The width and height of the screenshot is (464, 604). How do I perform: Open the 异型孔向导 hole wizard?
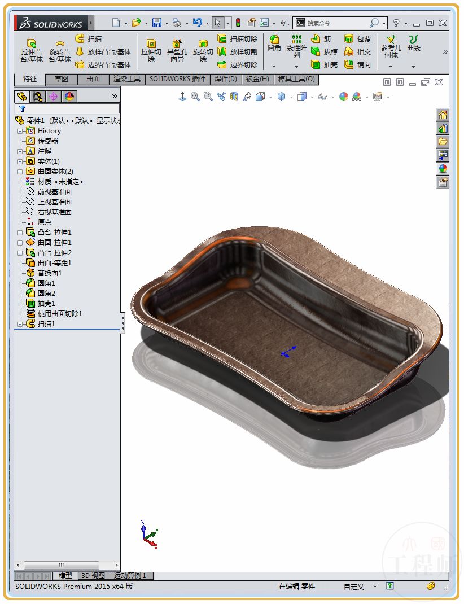point(177,50)
